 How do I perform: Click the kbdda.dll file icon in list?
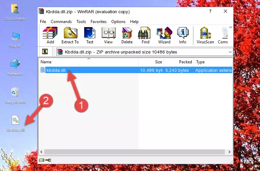[43, 70]
